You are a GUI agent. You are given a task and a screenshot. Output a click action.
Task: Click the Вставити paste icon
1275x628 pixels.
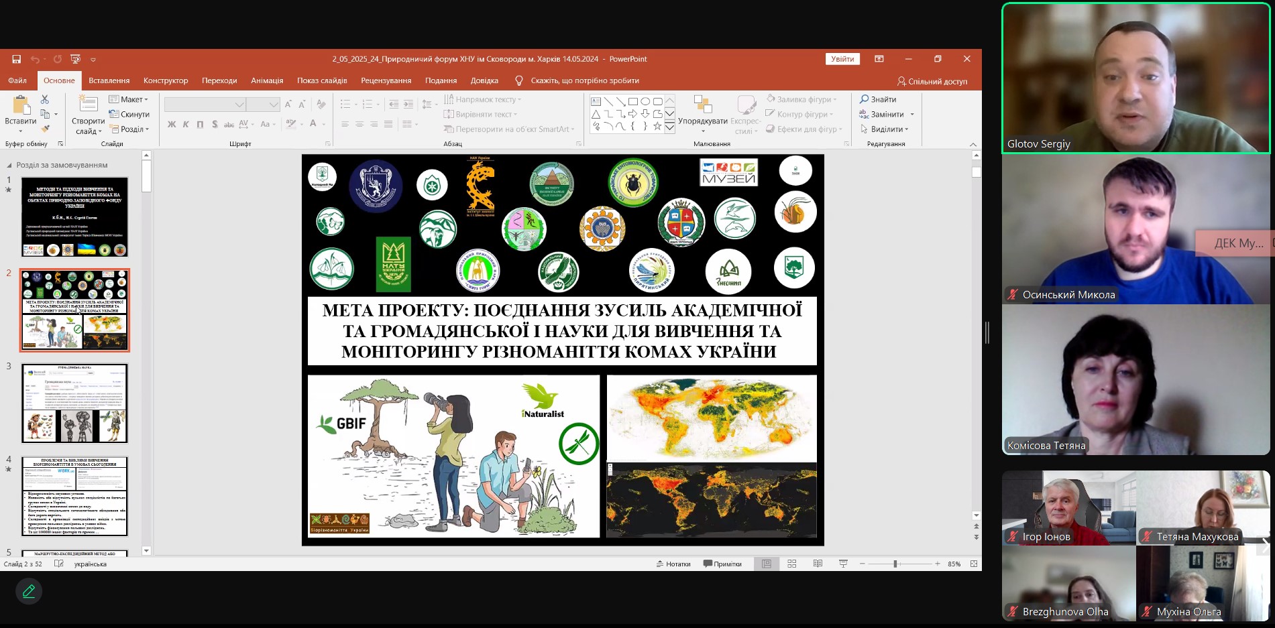[21, 105]
